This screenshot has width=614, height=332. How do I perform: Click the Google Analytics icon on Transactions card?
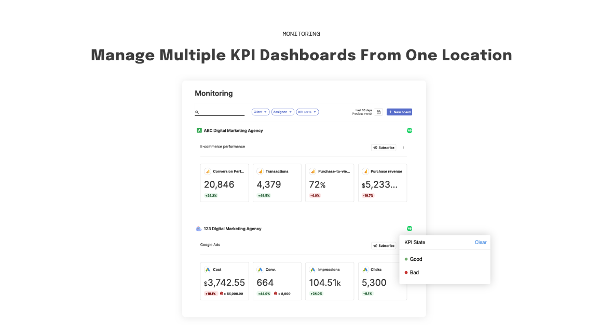tap(261, 171)
